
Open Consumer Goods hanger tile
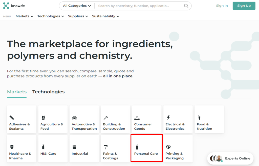coord(147,119)
